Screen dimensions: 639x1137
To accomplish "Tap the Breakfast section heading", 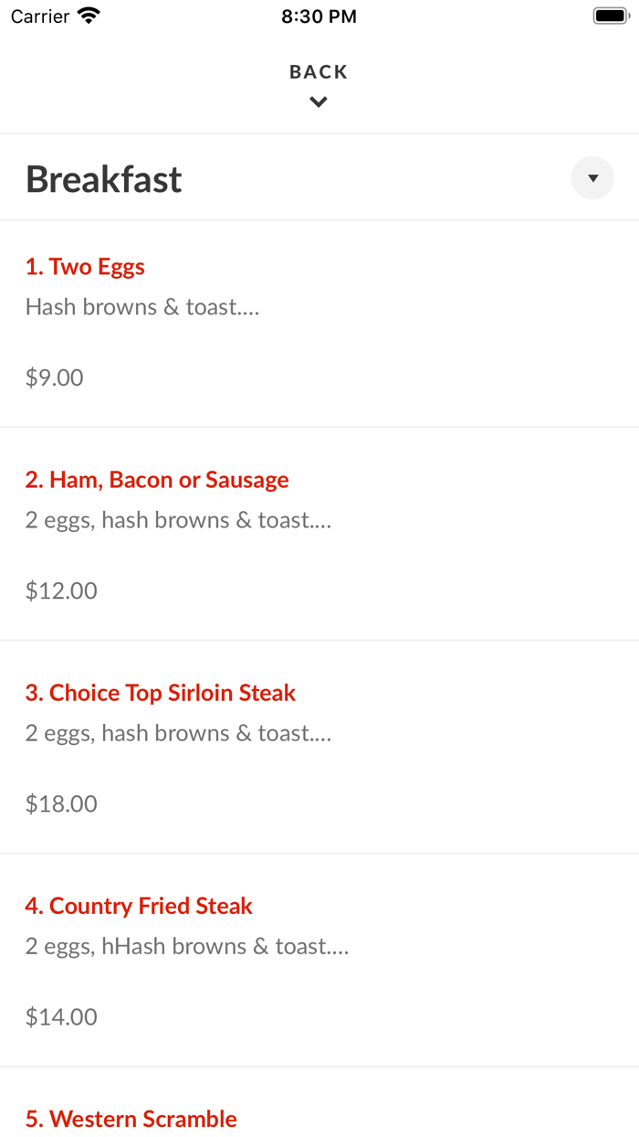I will pyautogui.click(x=104, y=179).
